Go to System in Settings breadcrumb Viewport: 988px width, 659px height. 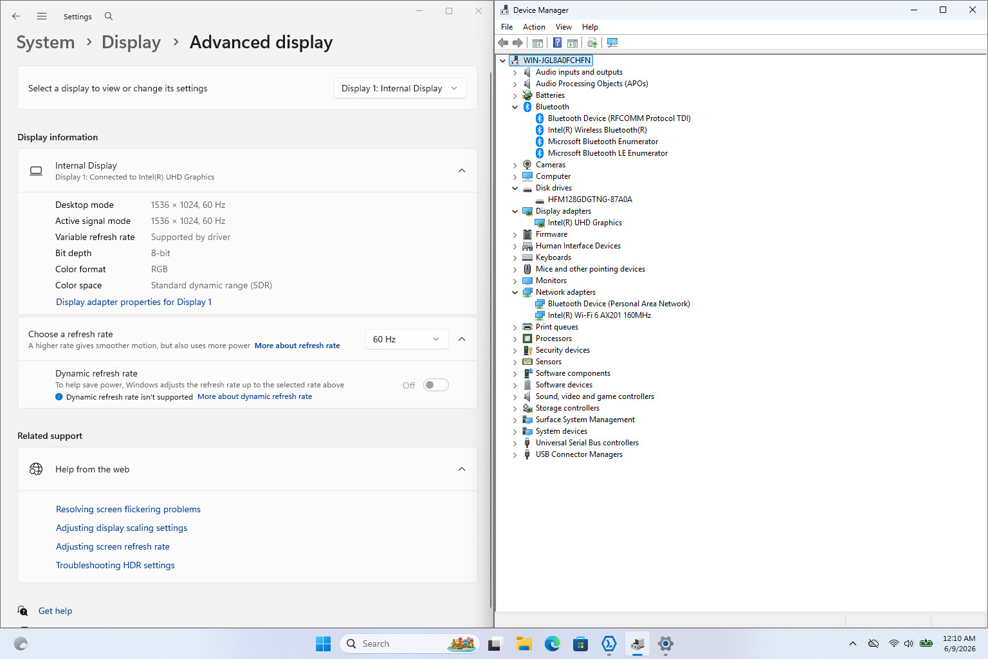tap(46, 42)
